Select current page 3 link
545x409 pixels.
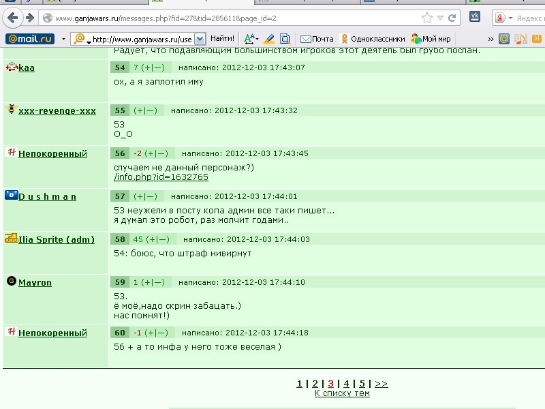(x=330, y=384)
